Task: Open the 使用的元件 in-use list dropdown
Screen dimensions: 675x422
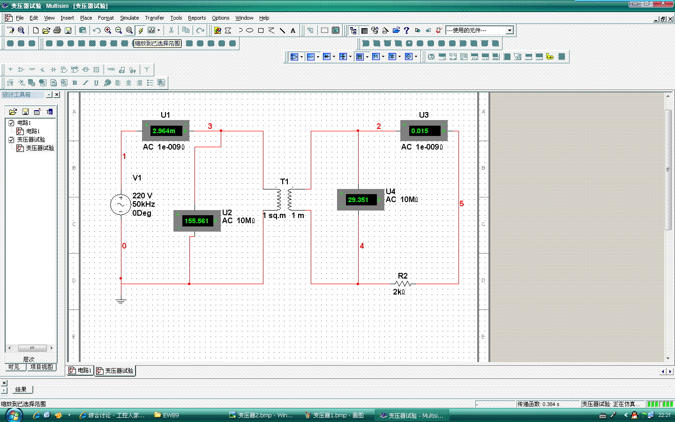Action: (510, 30)
